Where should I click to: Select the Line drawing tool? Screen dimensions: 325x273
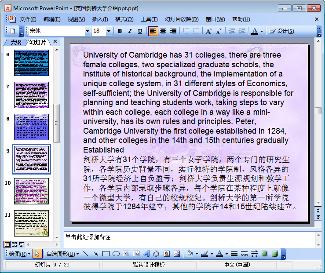click(x=85, y=254)
